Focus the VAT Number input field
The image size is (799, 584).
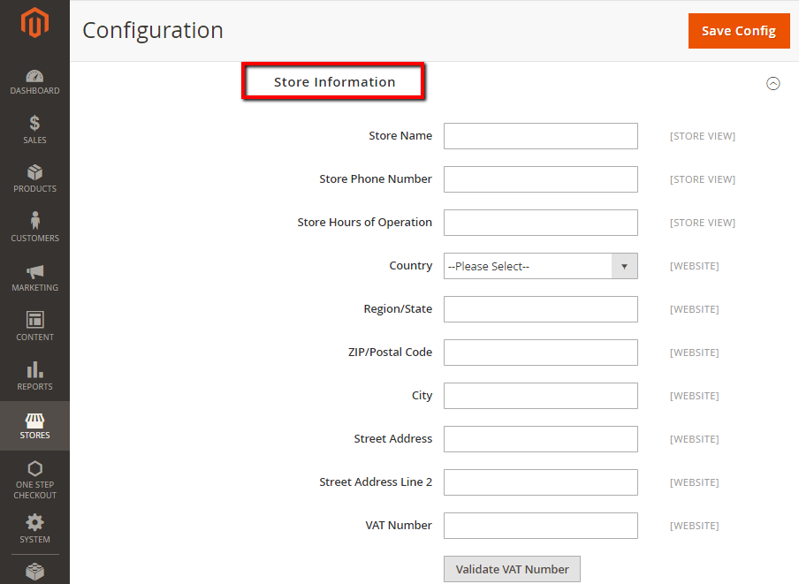coord(541,526)
